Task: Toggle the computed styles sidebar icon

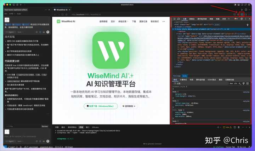Action: pyautogui.click(x=248, y=83)
